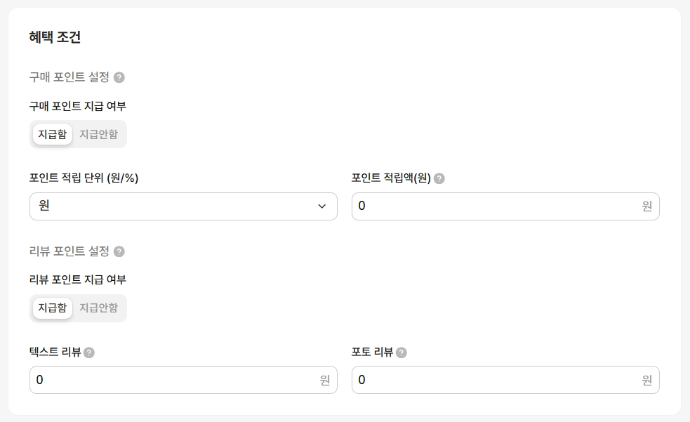Viewport: 690px width, 422px height.
Task: Switch 리뷰 포인트 지급 여부 to 지급안함
Action: [x=98, y=308]
